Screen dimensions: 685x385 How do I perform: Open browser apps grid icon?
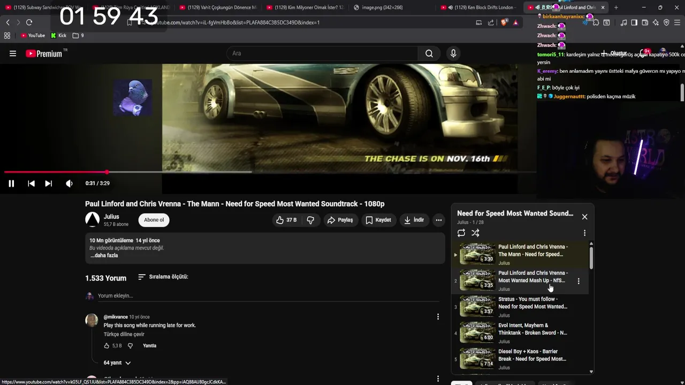pyautogui.click(x=7, y=35)
